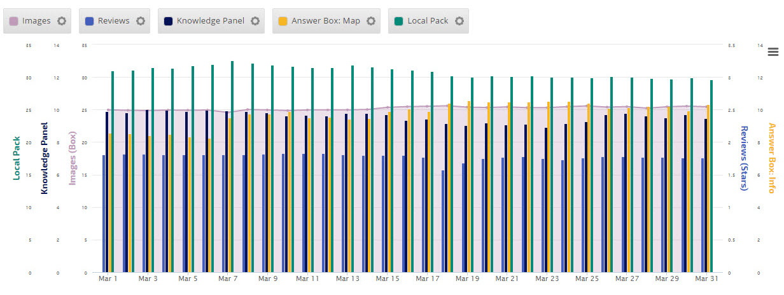Image resolution: width=784 pixels, height=295 pixels.
Task: Click the Mar 1 x-axis date label
Action: tap(108, 278)
